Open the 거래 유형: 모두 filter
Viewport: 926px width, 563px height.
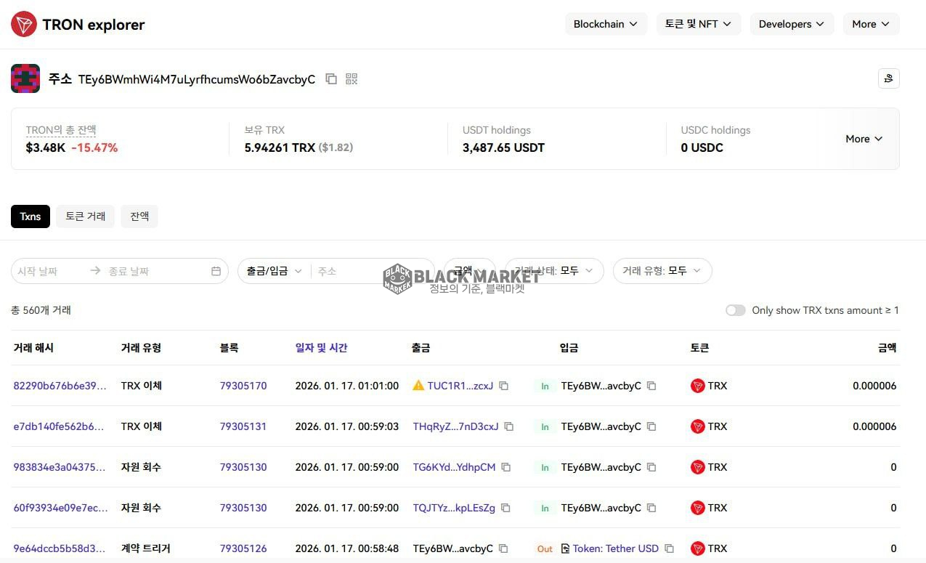point(662,271)
